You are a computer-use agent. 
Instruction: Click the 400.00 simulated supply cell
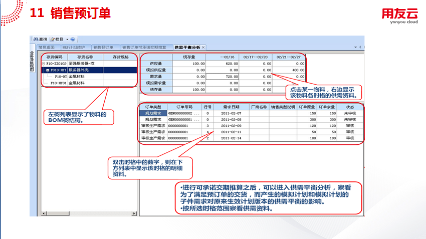[x=289, y=70]
